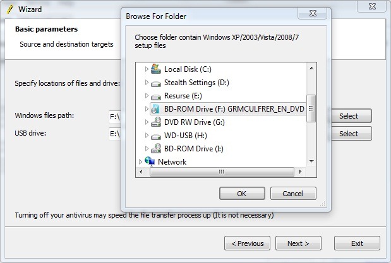Pick the WD-USB (H:) drive icon
The width and height of the screenshot is (391, 263).
coord(156,136)
